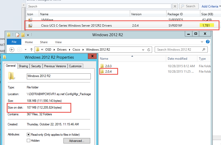This screenshot has width=221, height=145.
Task: Toggle the Read-only attribute checkbox
Action: tap(29, 135)
